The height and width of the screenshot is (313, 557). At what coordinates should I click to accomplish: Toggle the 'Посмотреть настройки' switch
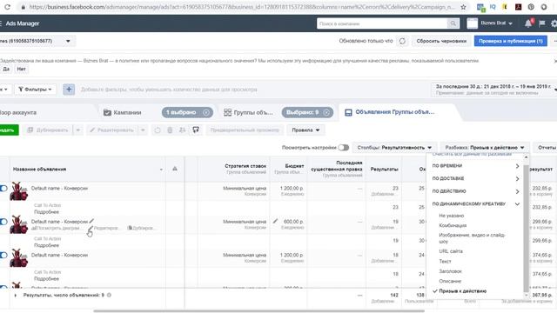[344, 148]
